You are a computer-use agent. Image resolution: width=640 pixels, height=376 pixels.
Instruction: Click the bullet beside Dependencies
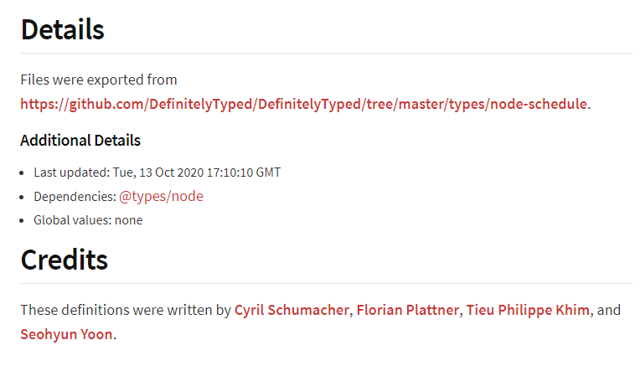22,197
